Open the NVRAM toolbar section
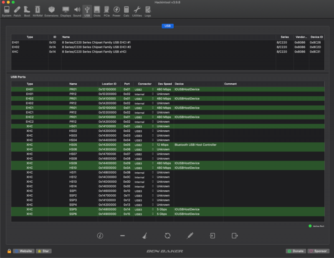 pos(38,11)
